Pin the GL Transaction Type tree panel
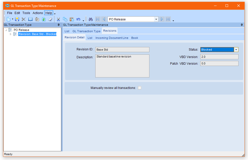 58,25
